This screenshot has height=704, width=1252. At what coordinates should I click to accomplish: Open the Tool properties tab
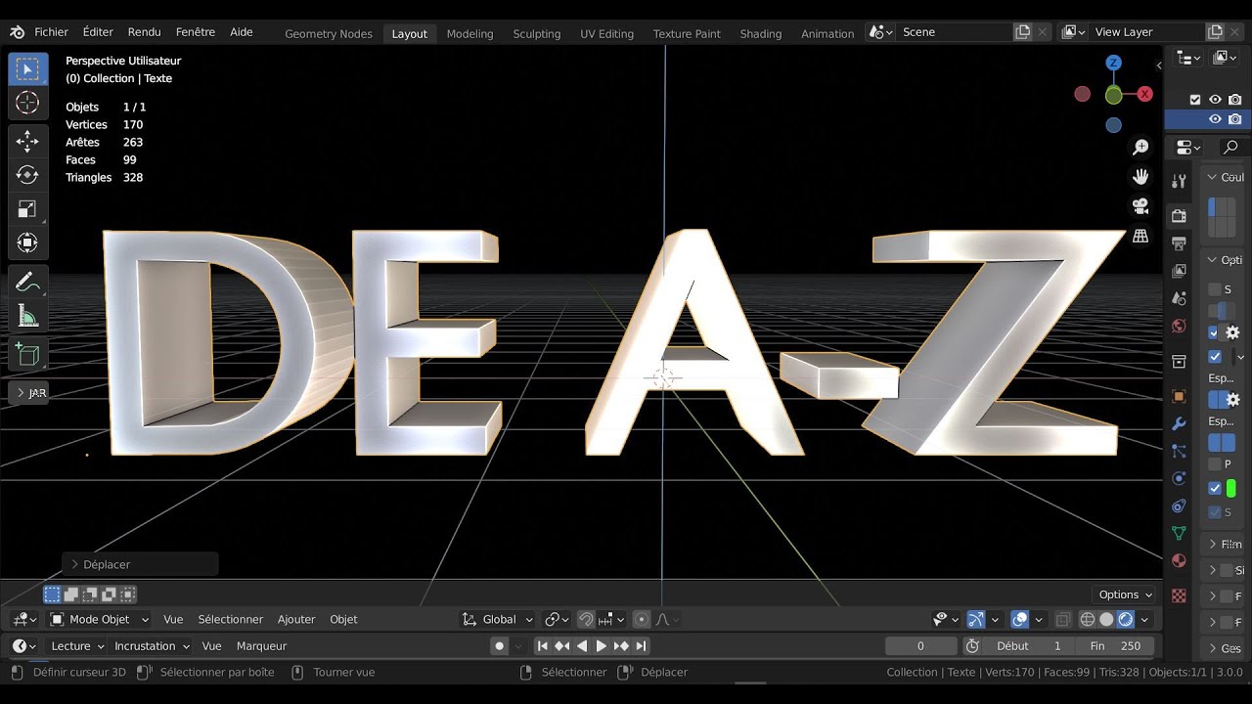pos(1179,181)
